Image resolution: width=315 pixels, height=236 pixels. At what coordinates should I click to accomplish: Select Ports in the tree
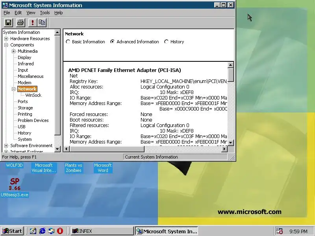coord(23,101)
